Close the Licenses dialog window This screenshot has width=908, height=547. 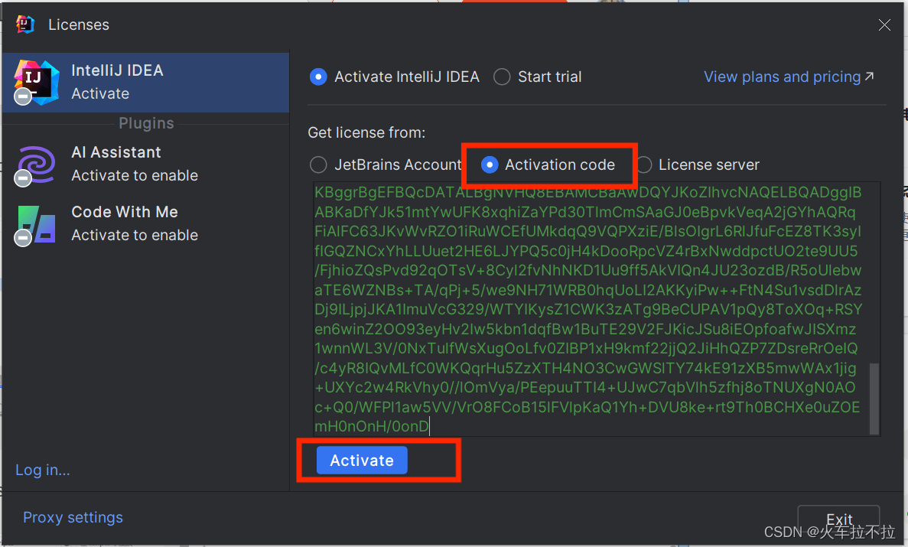click(884, 25)
